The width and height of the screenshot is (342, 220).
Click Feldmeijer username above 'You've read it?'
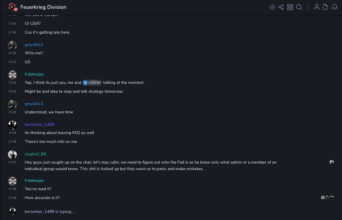[x=34, y=180]
